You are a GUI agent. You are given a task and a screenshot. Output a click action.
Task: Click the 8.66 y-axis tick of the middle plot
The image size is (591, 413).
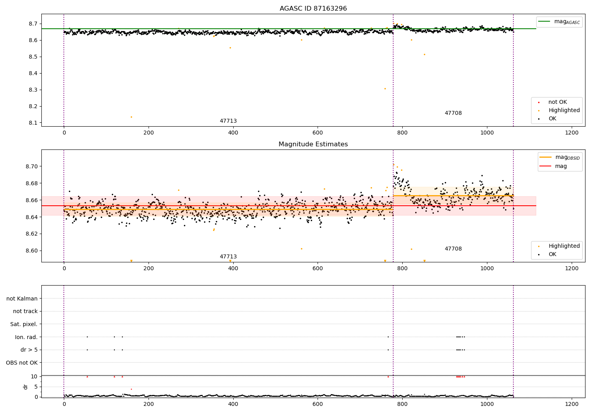pos(32,200)
